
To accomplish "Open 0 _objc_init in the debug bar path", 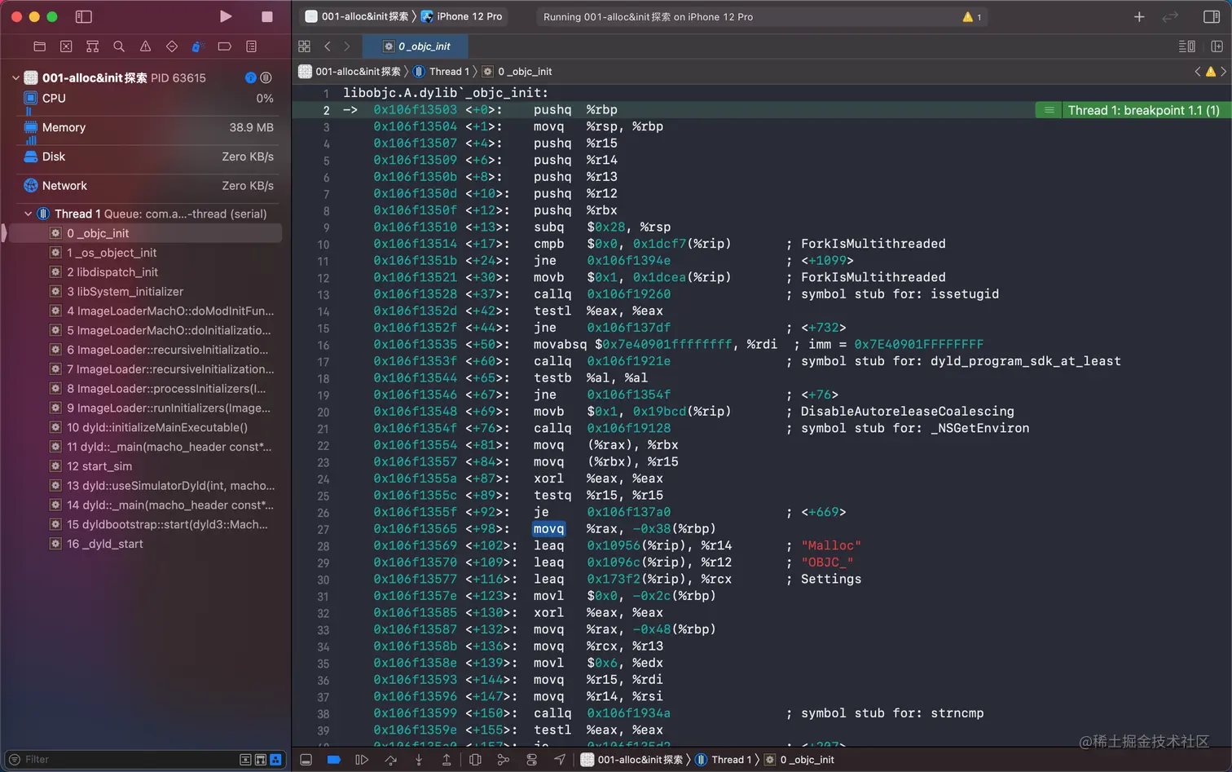I will pos(799,760).
